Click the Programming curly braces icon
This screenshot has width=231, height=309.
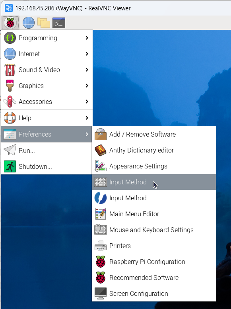(x=10, y=38)
